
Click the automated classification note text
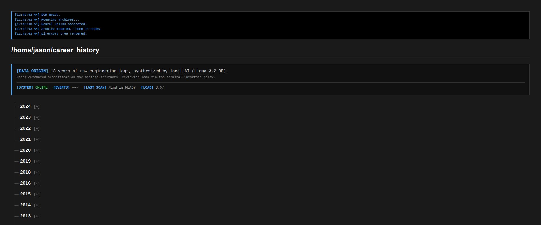point(116,77)
